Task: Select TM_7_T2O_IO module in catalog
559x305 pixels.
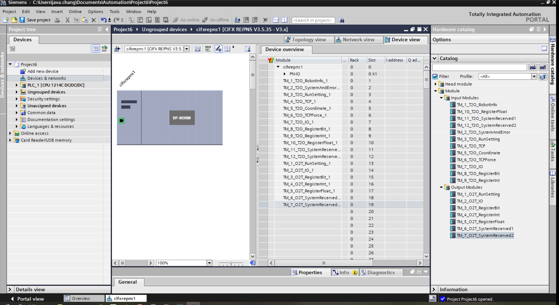Action: 470,167
